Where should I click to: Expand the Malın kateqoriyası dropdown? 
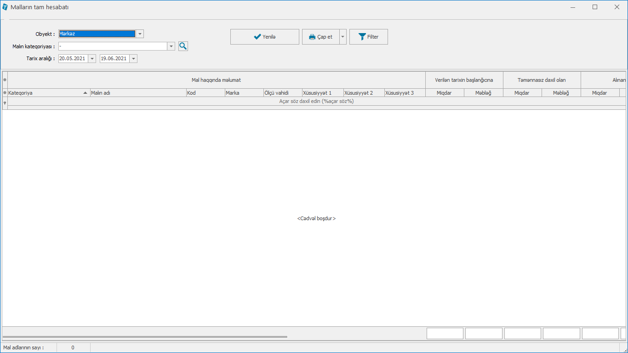click(x=171, y=46)
